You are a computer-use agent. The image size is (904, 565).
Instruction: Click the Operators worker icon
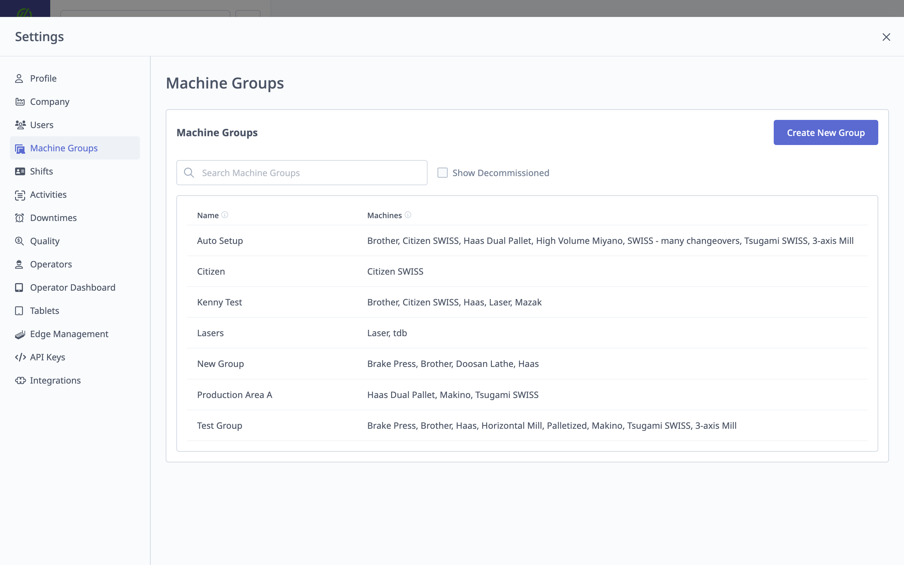(x=19, y=264)
